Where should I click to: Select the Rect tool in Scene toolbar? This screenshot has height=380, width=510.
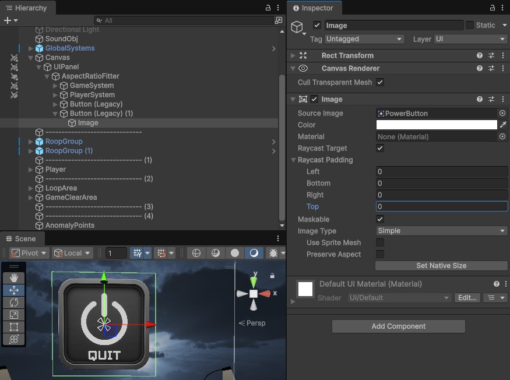(x=14, y=327)
